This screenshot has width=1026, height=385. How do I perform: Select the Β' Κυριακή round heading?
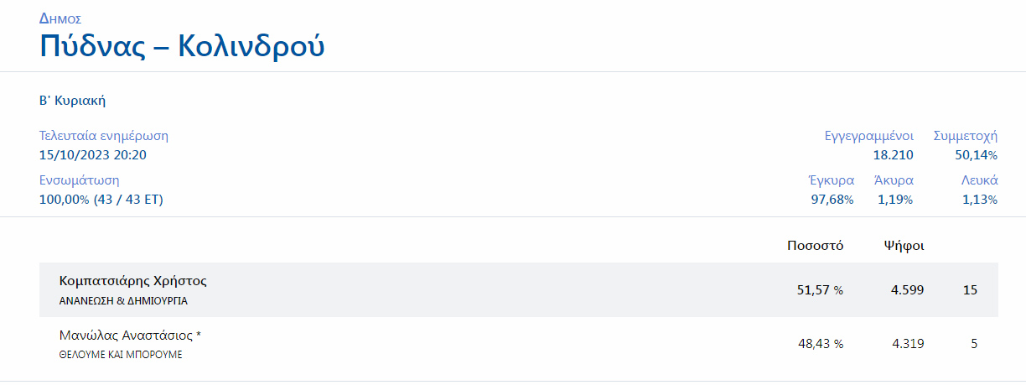[x=72, y=101]
